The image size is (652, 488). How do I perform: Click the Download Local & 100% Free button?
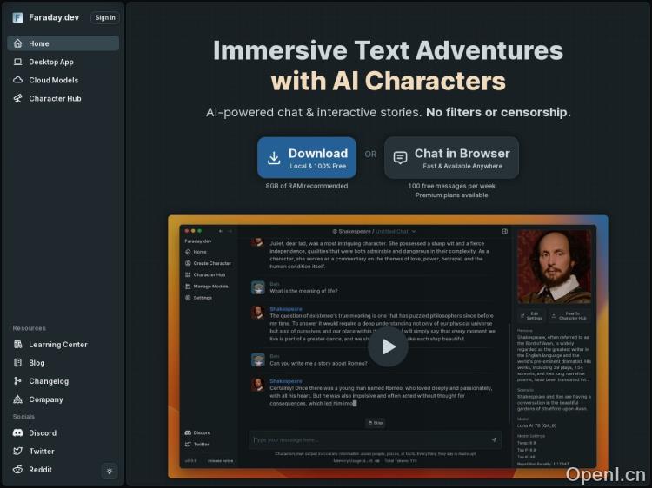point(307,157)
